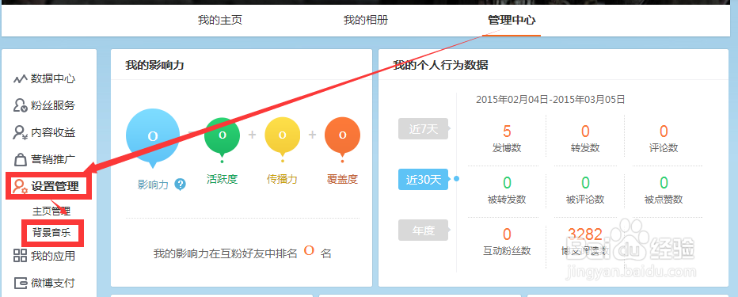738x297 pixels.
Task: Click the 被评论数 stat
Action: 585,190
